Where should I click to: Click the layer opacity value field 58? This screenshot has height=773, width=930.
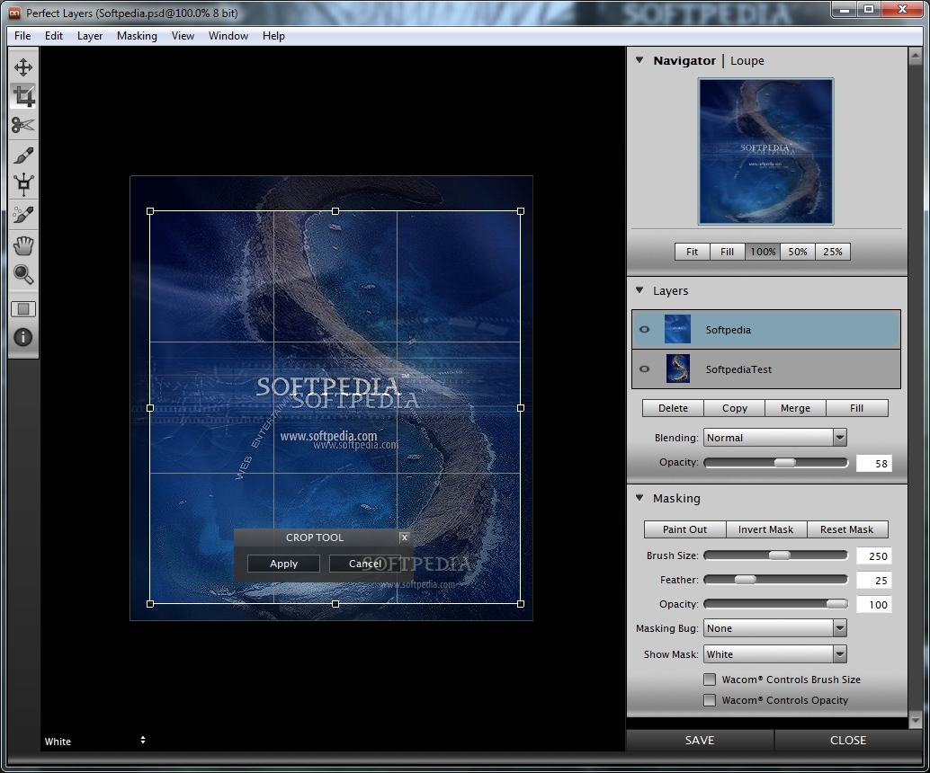pos(873,463)
